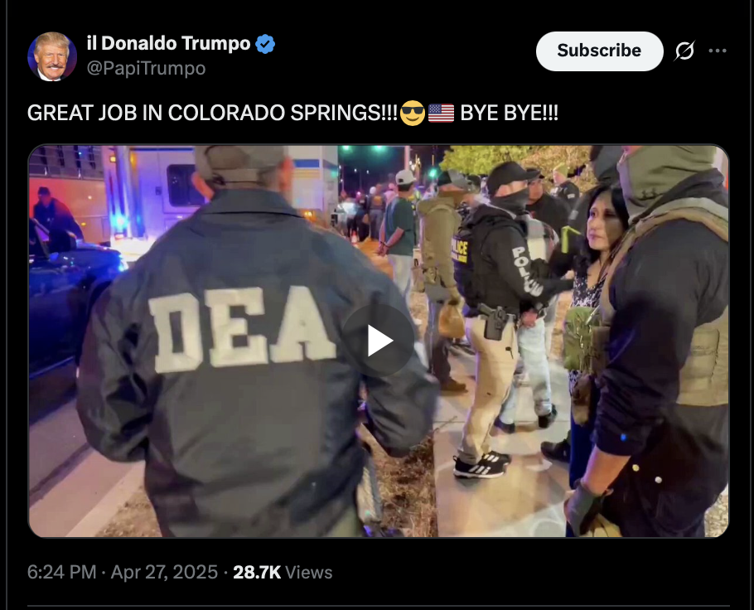Open the il Donaldo Trumpo profile avatar
This screenshot has width=754, height=610.
(52, 56)
